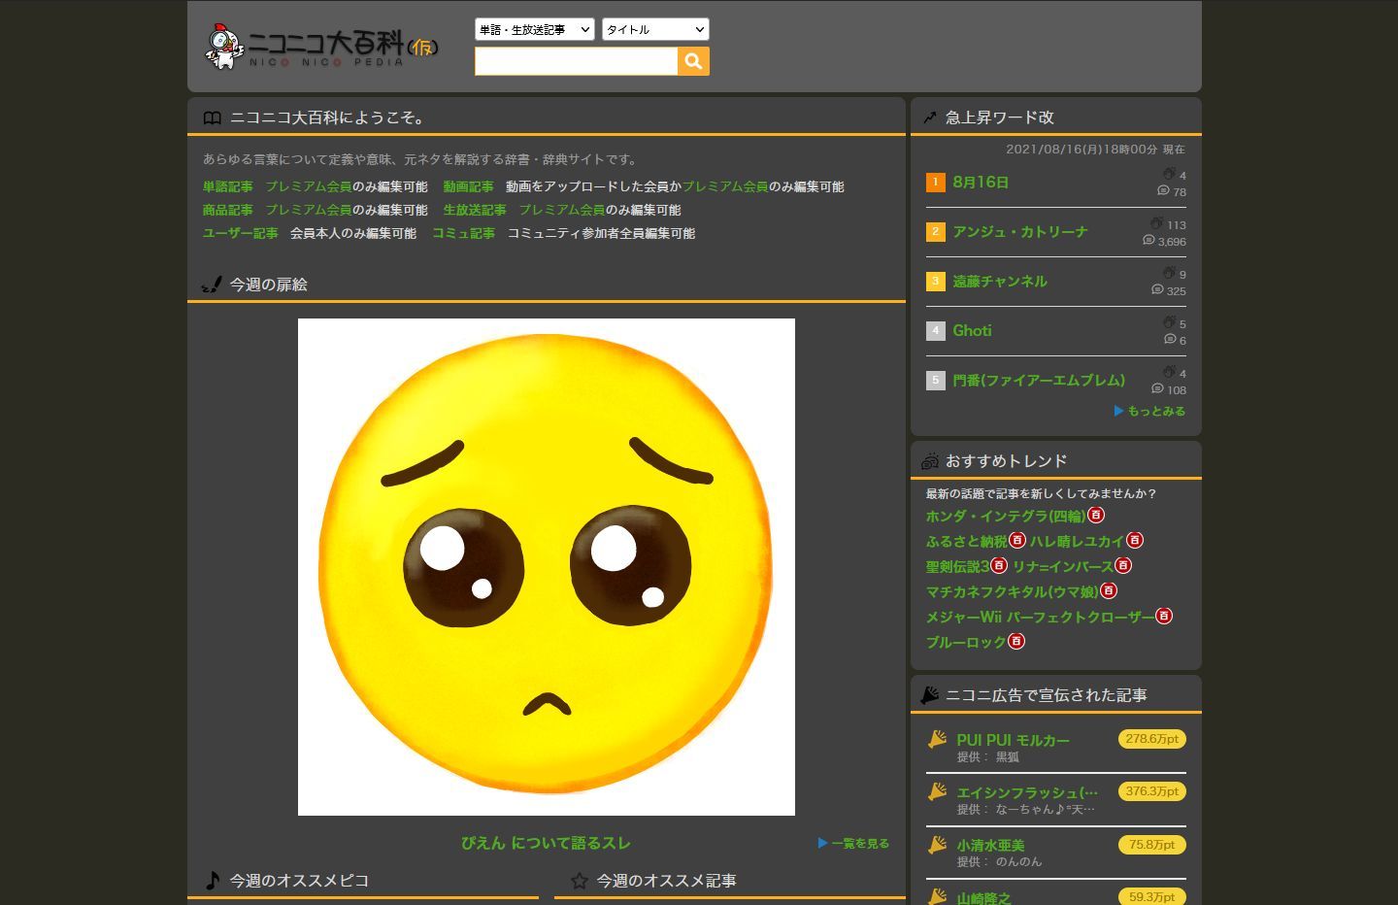Open ホンダ・インテグラ(四輪) trend link
Image resolution: width=1398 pixels, height=905 pixels.
tap(1006, 516)
